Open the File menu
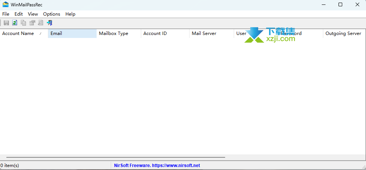 click(6, 14)
